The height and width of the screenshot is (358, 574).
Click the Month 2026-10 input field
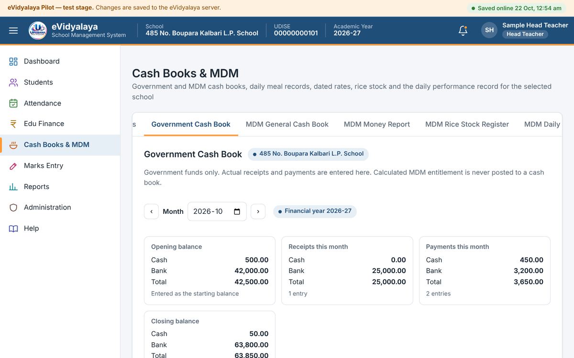pos(217,211)
